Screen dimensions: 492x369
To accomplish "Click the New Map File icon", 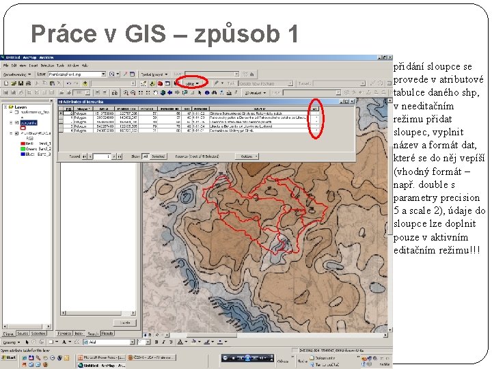I will tap(6, 83).
